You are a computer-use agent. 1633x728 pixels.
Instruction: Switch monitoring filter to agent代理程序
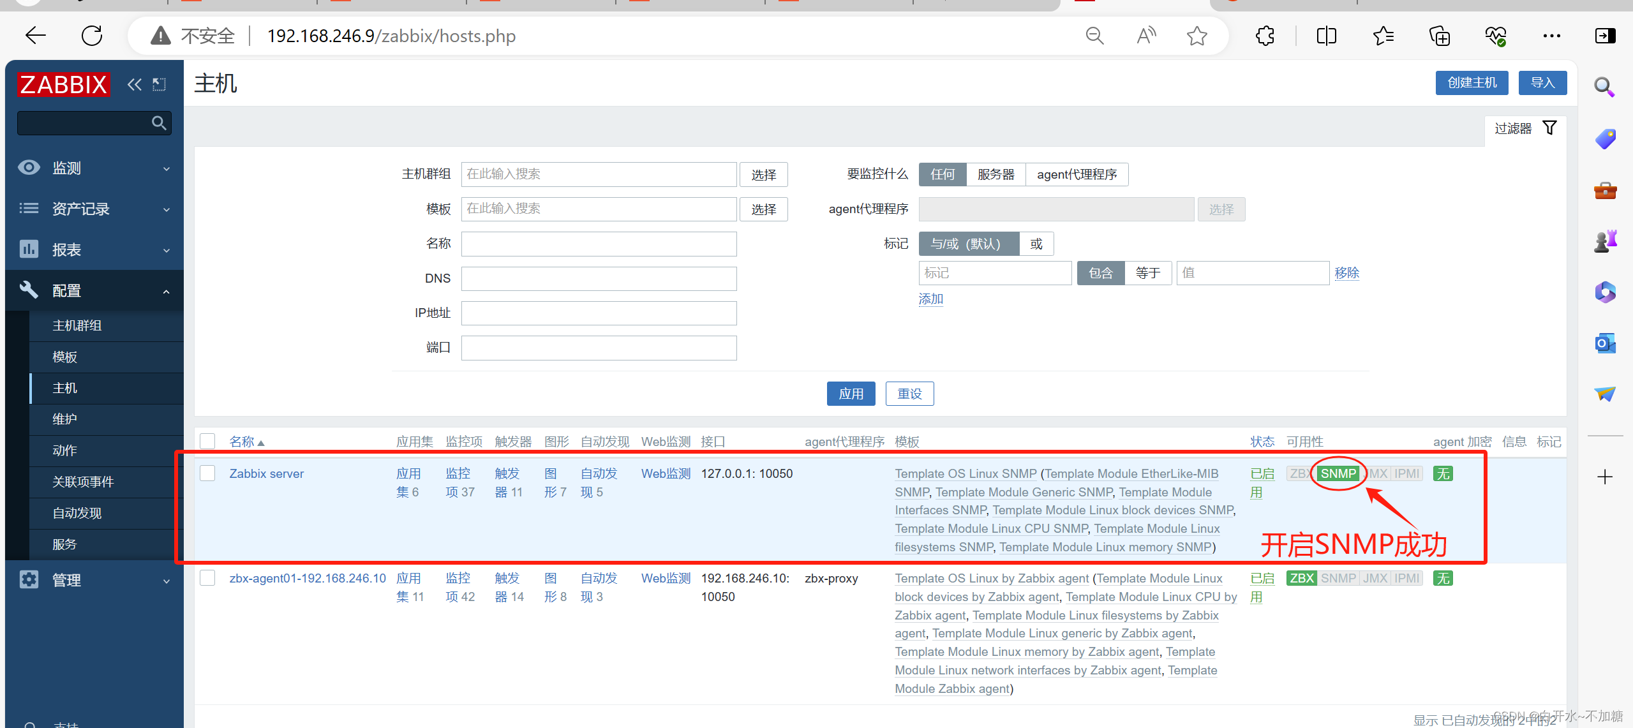tap(1077, 174)
